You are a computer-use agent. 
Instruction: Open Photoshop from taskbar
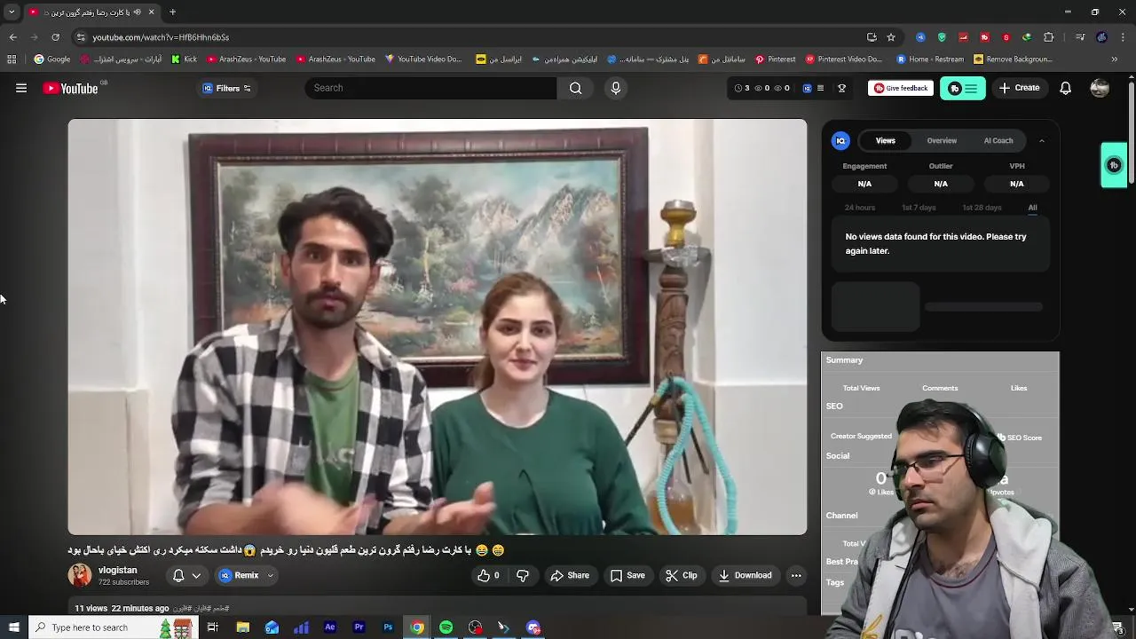point(388,627)
